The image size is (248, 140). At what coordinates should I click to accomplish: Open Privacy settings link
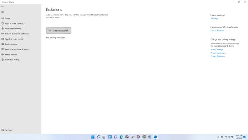[x=217, y=49]
